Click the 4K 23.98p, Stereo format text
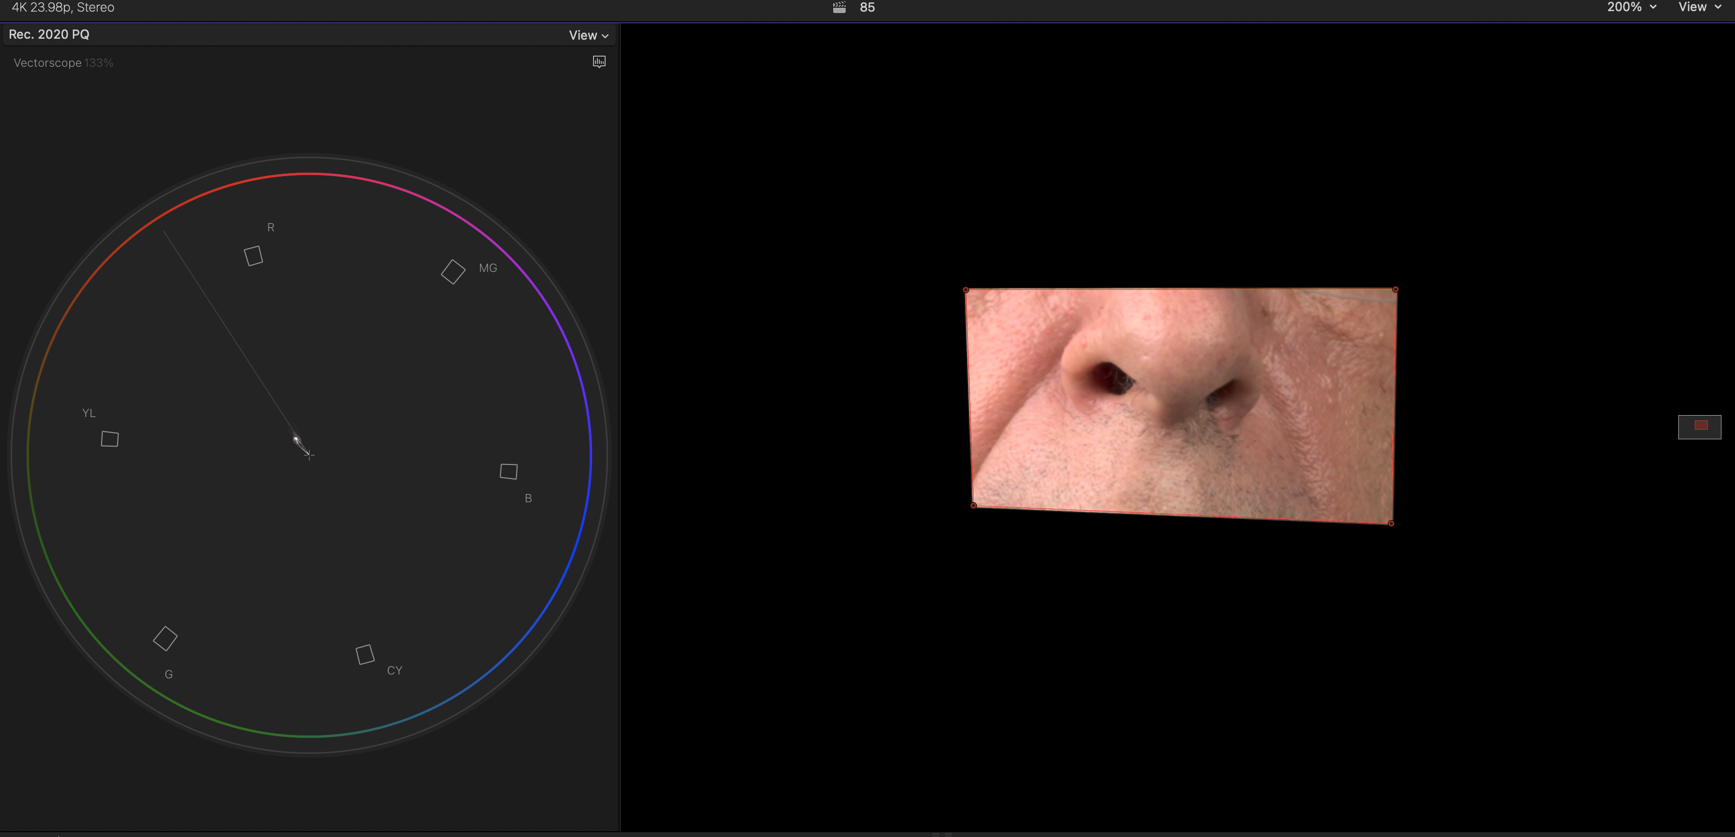 point(63,7)
